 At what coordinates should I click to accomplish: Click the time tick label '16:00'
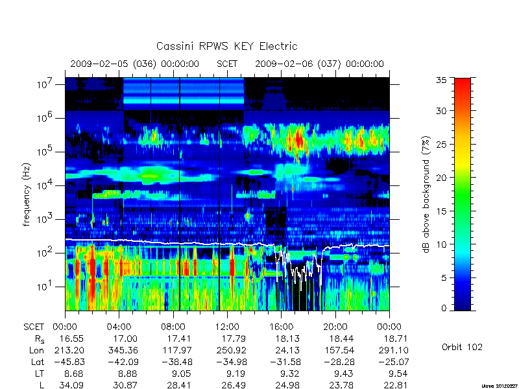[281, 327]
